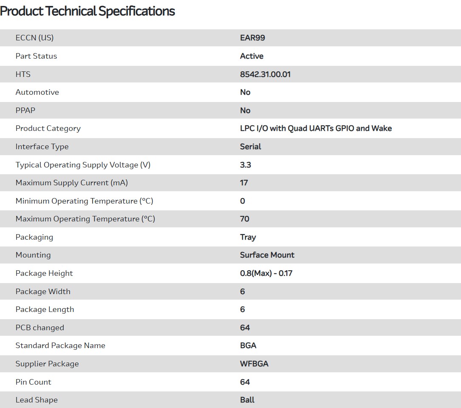Viewport: 461px width, 408px height.
Task: Click the Serial interface value
Action: 250,147
